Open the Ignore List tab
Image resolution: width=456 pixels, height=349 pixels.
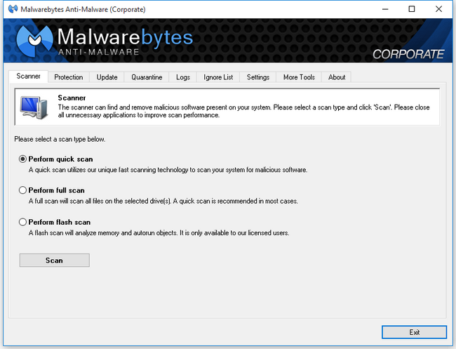[x=218, y=77]
